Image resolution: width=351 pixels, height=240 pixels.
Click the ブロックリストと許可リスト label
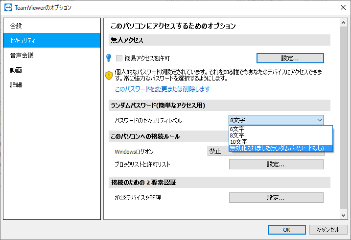coord(142,164)
